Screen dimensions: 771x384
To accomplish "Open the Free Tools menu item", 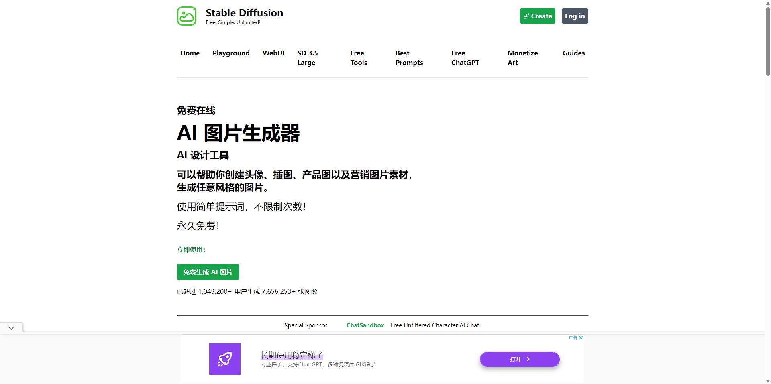I will tap(359, 58).
